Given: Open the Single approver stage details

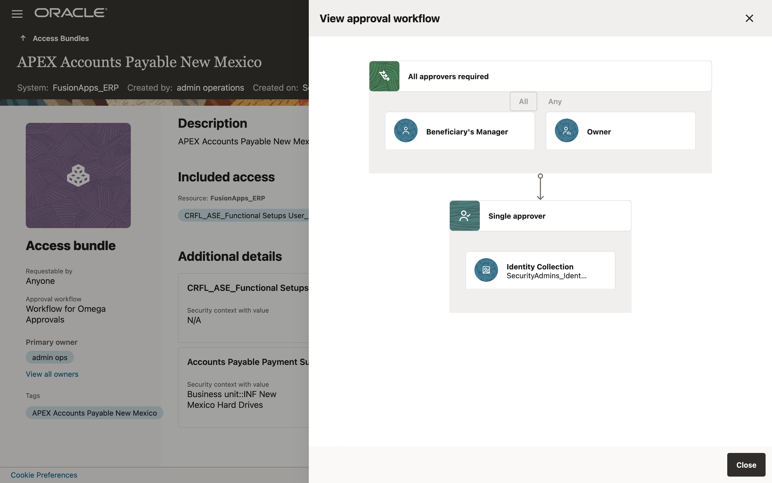Looking at the screenshot, I should click(x=539, y=216).
